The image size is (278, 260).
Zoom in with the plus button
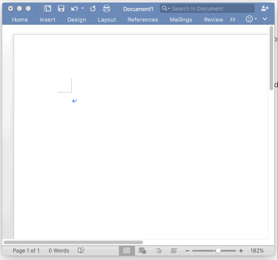coord(241,251)
